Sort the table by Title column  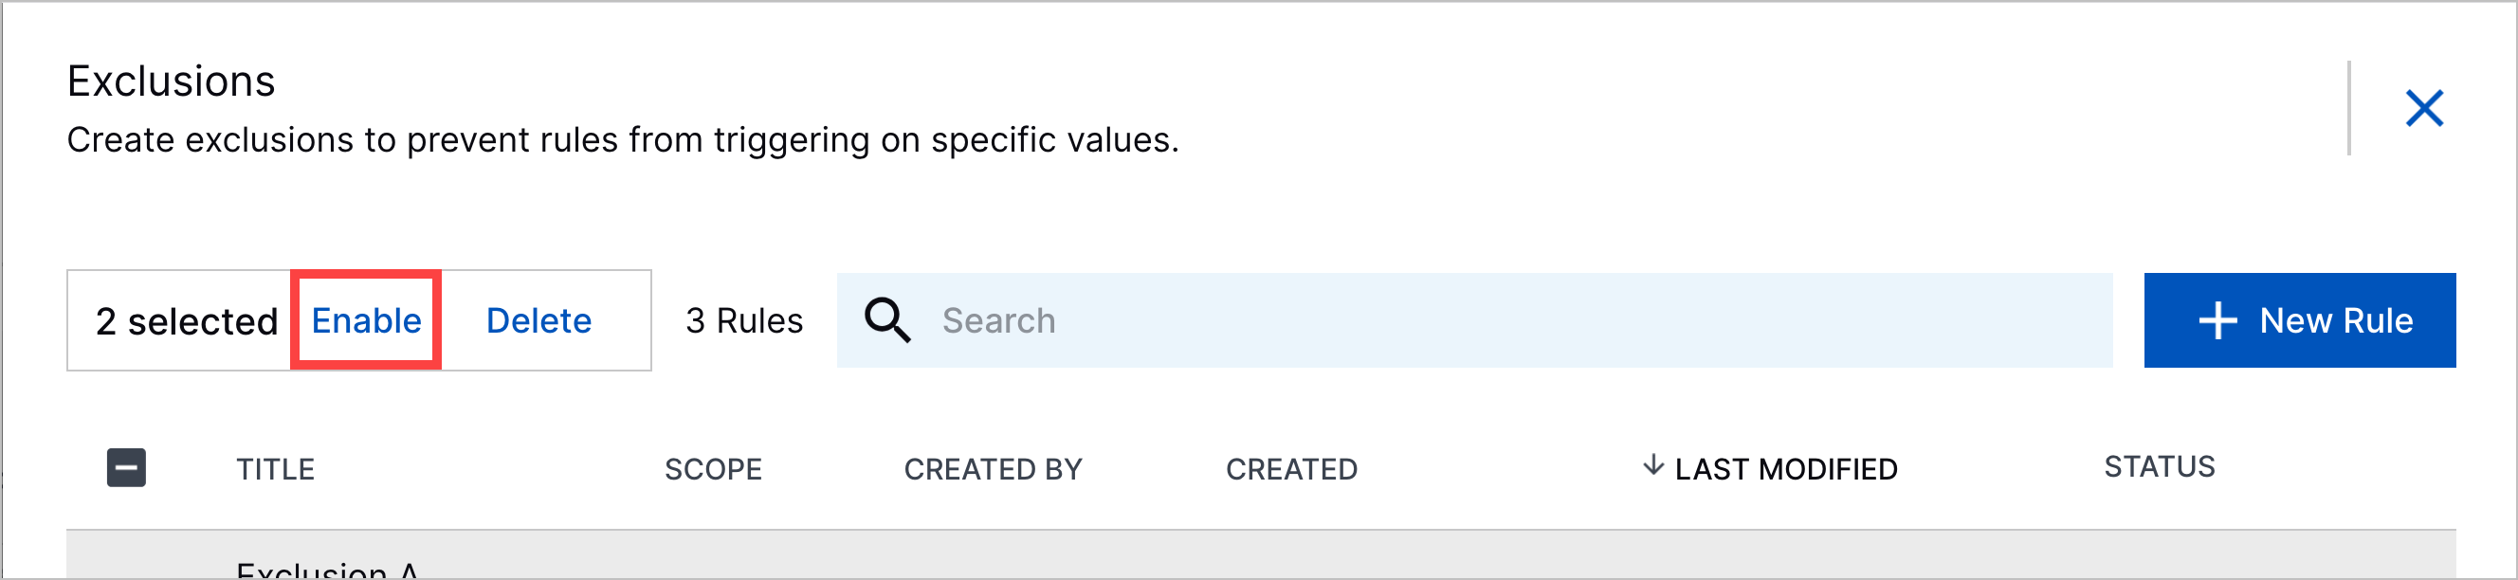(x=276, y=470)
